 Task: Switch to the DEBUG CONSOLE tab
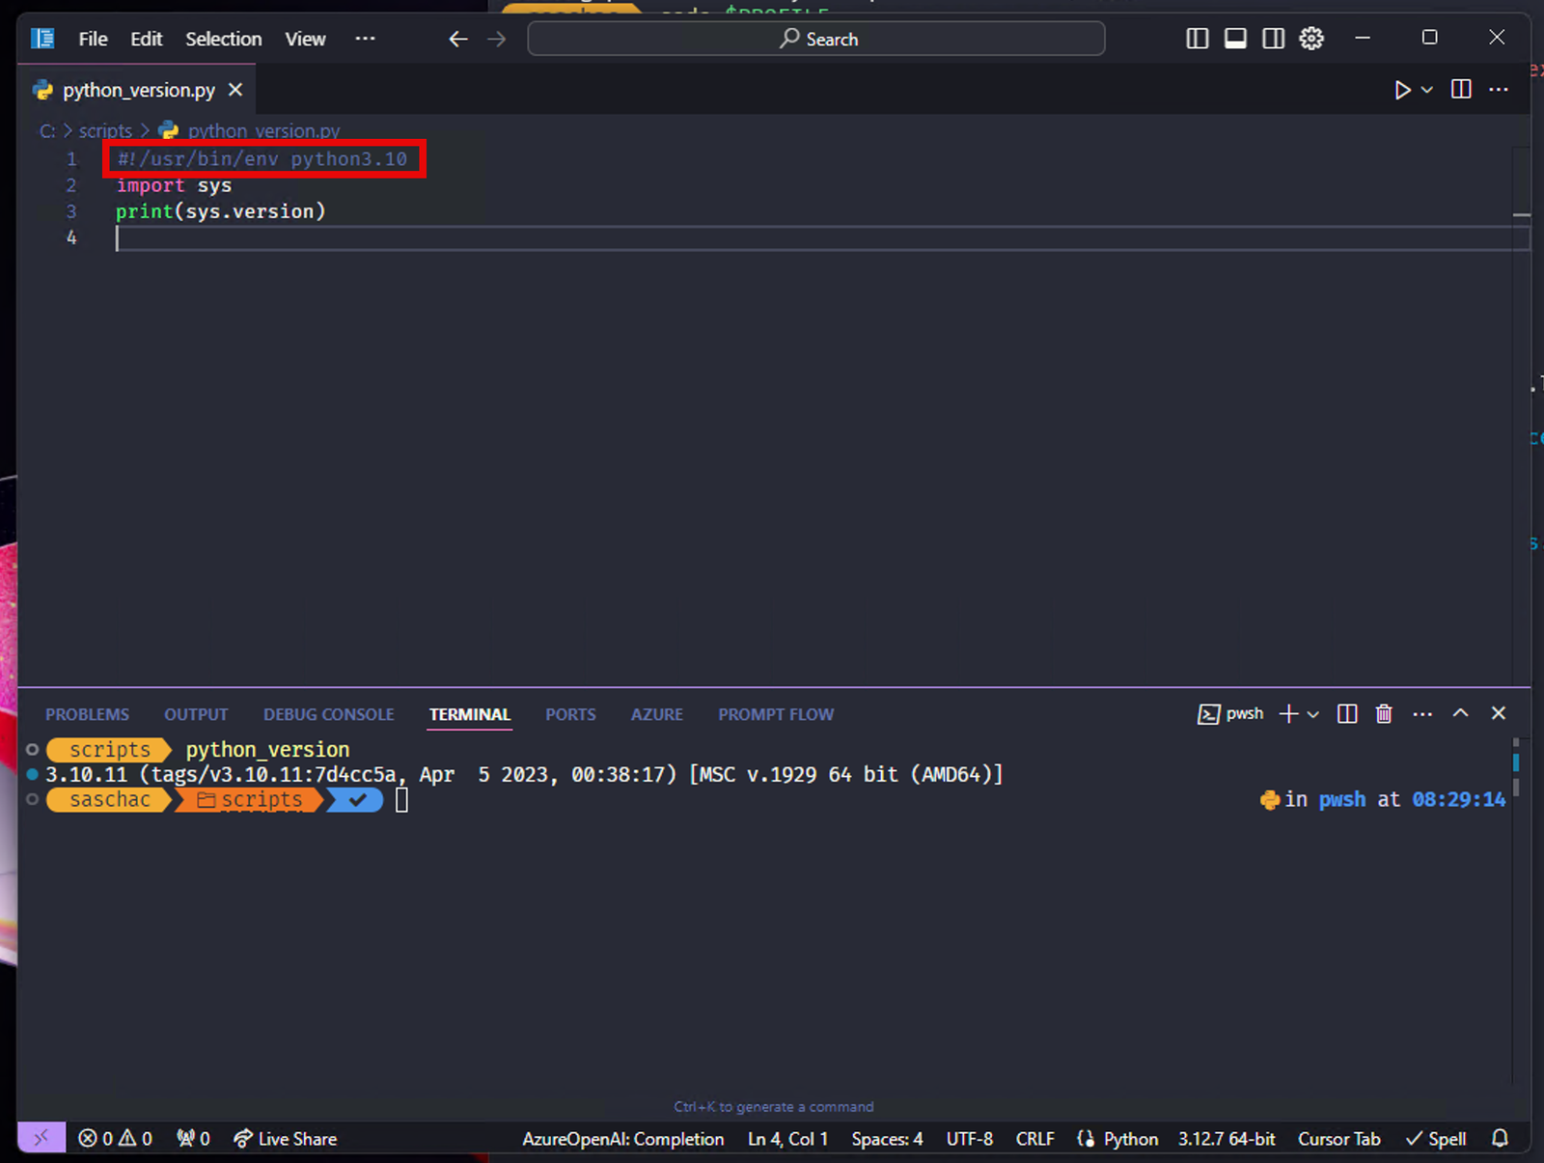coord(329,714)
